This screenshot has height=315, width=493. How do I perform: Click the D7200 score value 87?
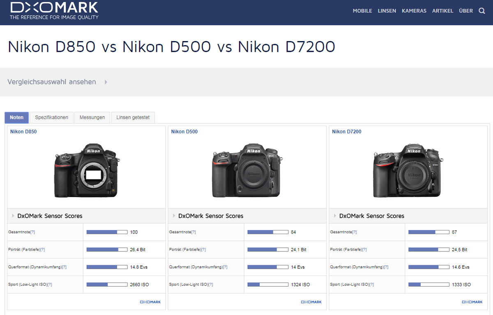[x=454, y=232]
